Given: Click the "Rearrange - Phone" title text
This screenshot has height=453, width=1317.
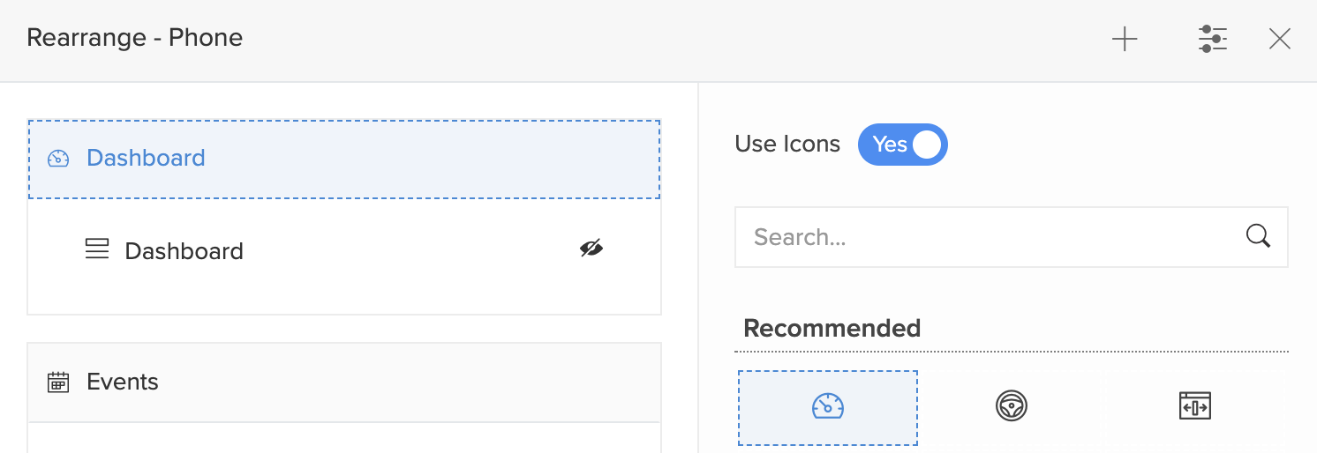Looking at the screenshot, I should tap(134, 39).
